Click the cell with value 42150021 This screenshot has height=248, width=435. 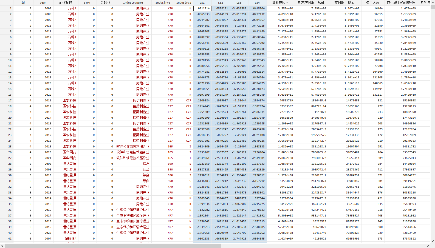311,239
